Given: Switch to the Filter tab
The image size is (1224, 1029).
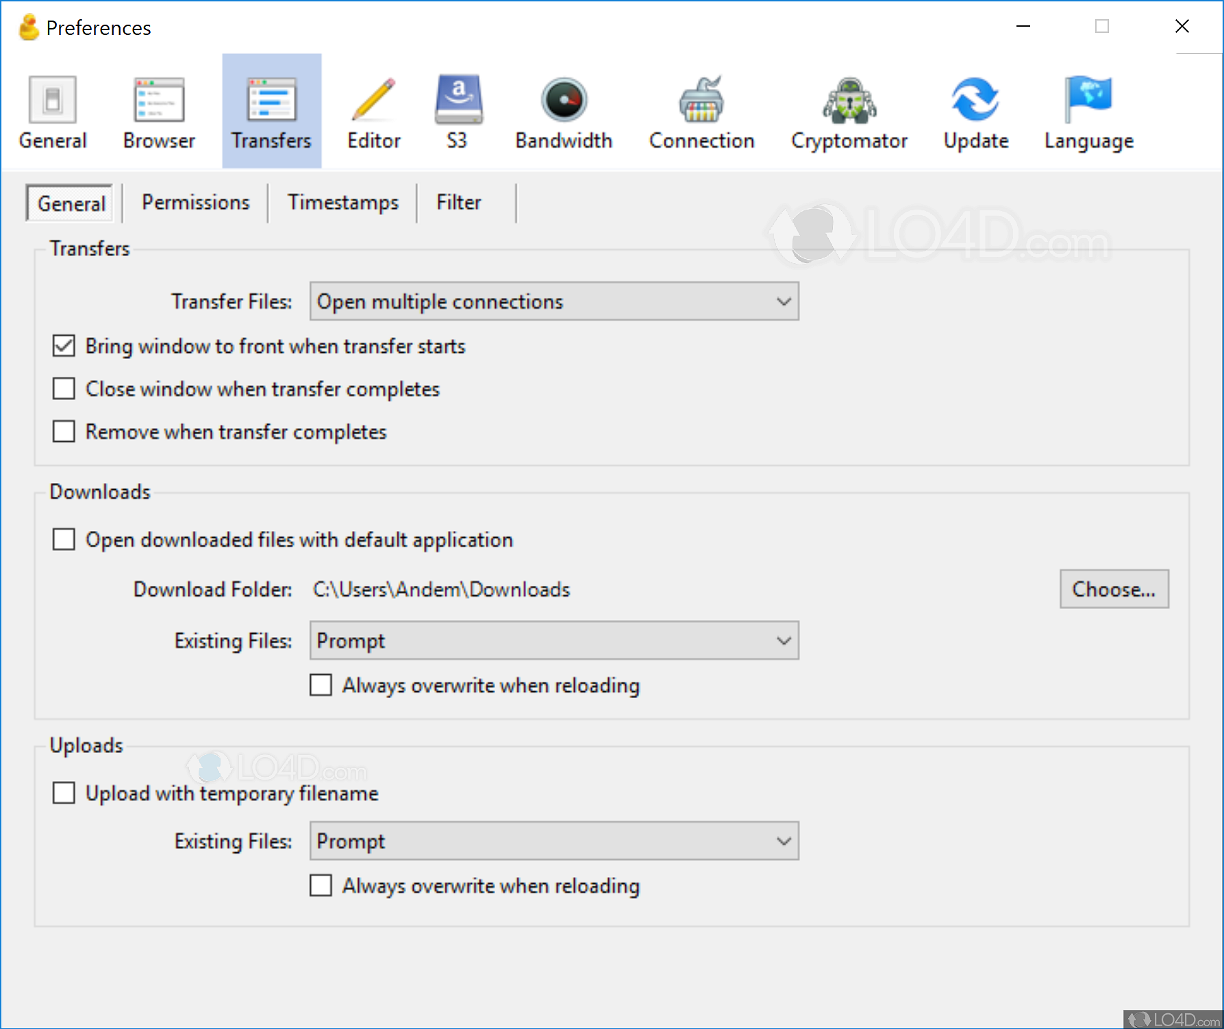Looking at the screenshot, I should point(458,203).
